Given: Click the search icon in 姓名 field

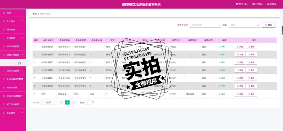Looking at the screenshot, I should pyautogui.click(x=258, y=25).
